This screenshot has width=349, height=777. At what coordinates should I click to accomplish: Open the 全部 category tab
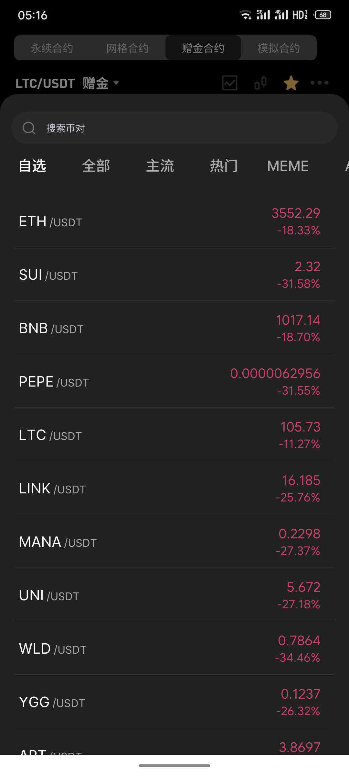[96, 166]
